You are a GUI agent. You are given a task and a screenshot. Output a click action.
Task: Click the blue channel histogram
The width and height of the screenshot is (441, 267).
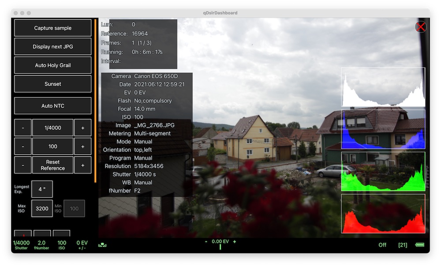click(x=383, y=129)
